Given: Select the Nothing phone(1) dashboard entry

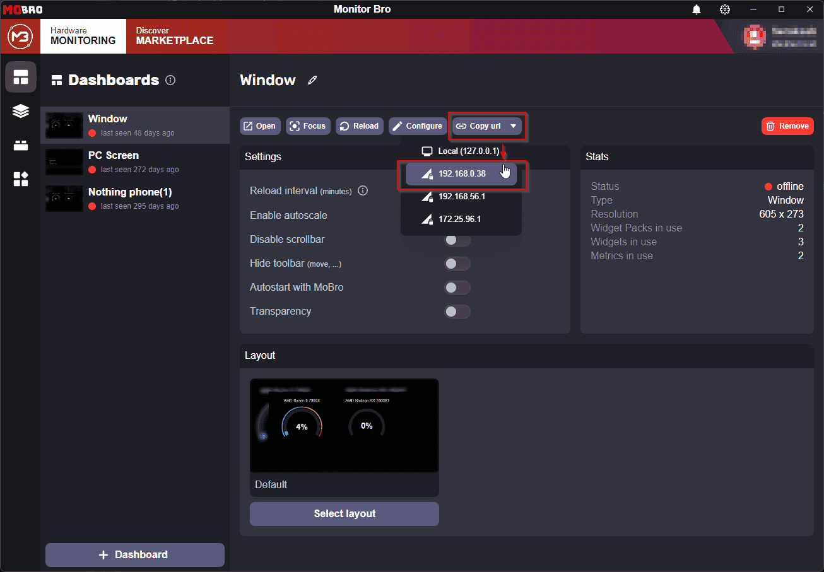Looking at the screenshot, I should tap(135, 199).
